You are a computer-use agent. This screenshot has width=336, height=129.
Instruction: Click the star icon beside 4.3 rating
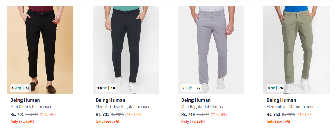pyautogui.click(x=20, y=88)
